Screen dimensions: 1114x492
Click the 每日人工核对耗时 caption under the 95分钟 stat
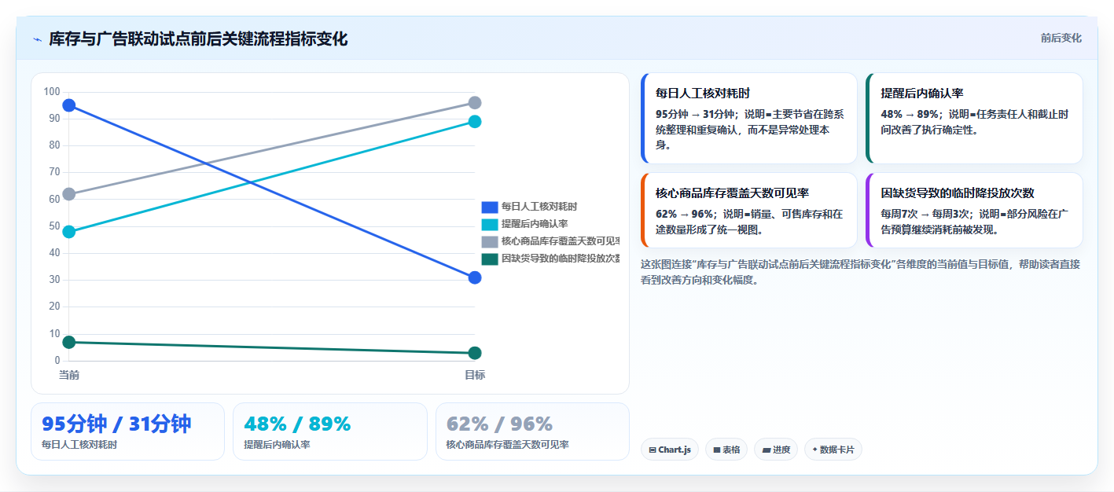coord(79,445)
